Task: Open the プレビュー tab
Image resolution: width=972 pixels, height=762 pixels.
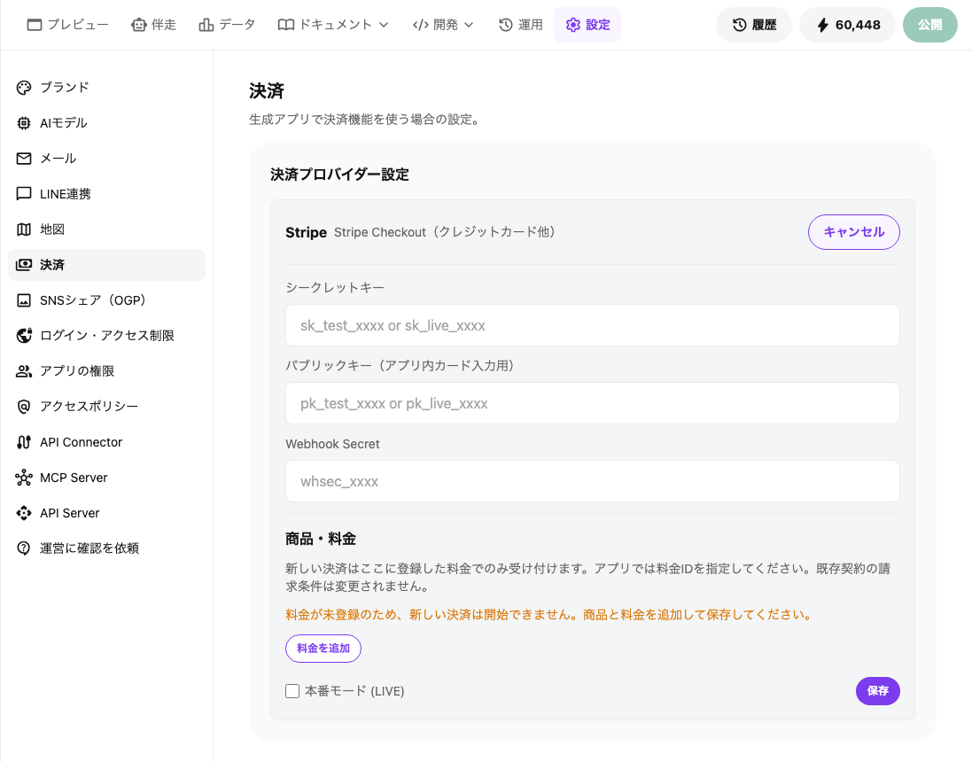Action: 68,25
